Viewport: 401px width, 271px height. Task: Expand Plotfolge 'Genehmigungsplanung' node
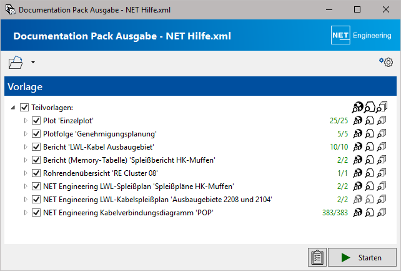(x=26, y=134)
